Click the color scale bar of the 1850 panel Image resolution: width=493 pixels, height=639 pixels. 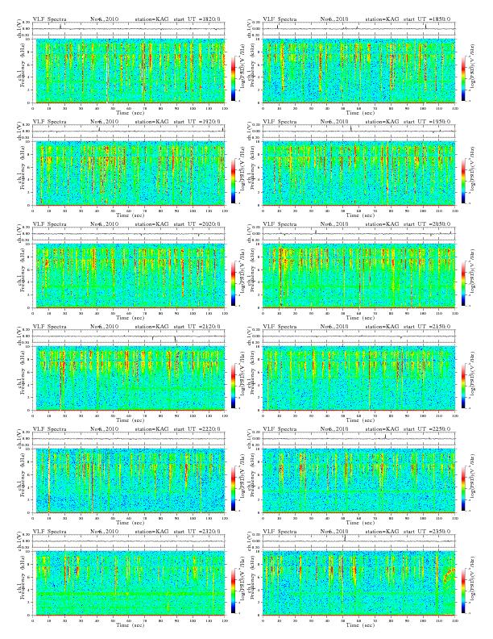[x=464, y=78]
